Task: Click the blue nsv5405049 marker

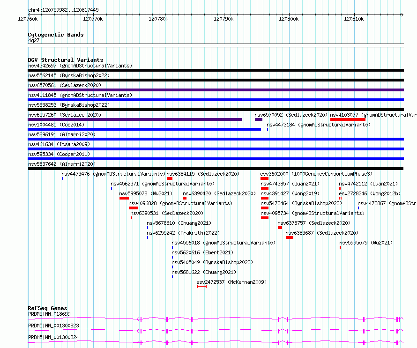Action: (x=172, y=267)
